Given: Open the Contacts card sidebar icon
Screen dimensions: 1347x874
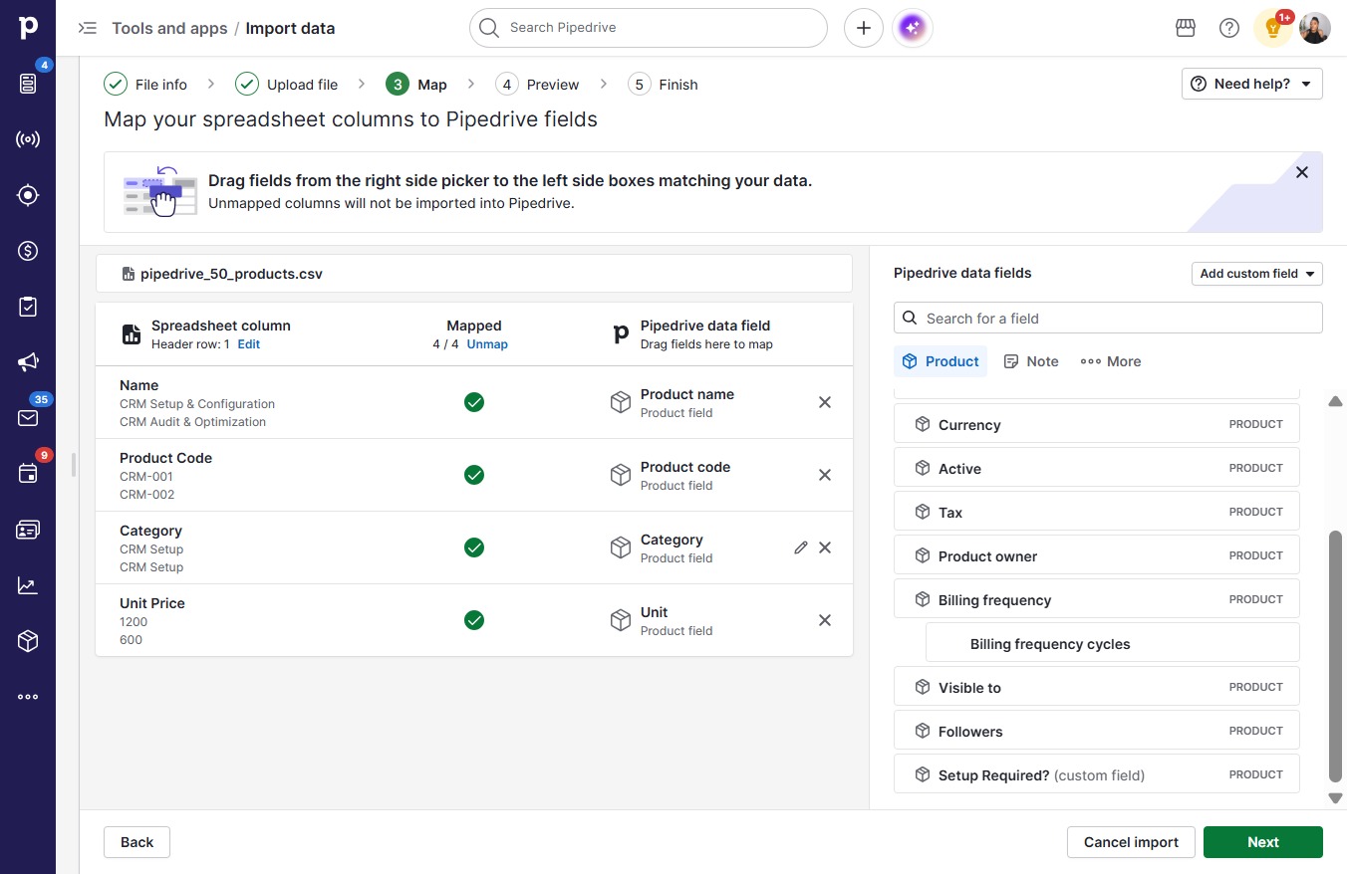Looking at the screenshot, I should click(28, 530).
